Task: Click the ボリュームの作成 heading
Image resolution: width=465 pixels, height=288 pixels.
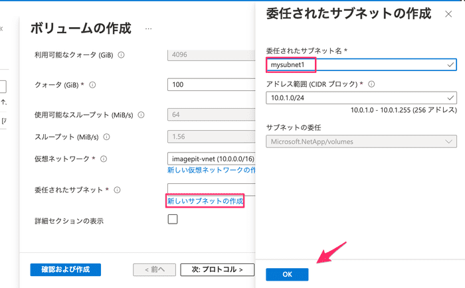Action: tap(81, 29)
